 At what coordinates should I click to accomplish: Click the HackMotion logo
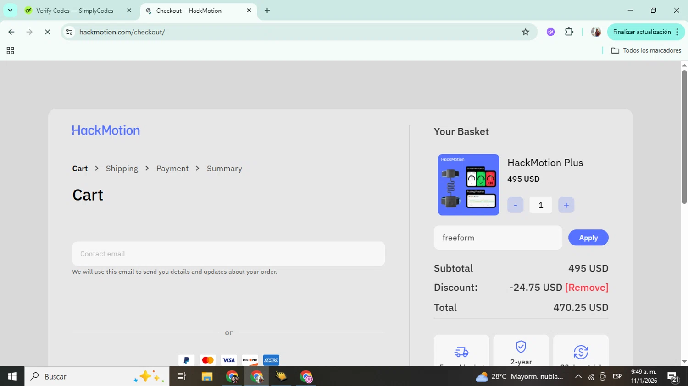point(106,130)
